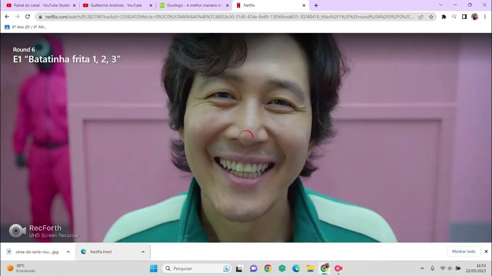Viewport: 492px width, 276px height.
Task: Open the tab search chevron
Action: pyautogui.click(x=440, y=5)
